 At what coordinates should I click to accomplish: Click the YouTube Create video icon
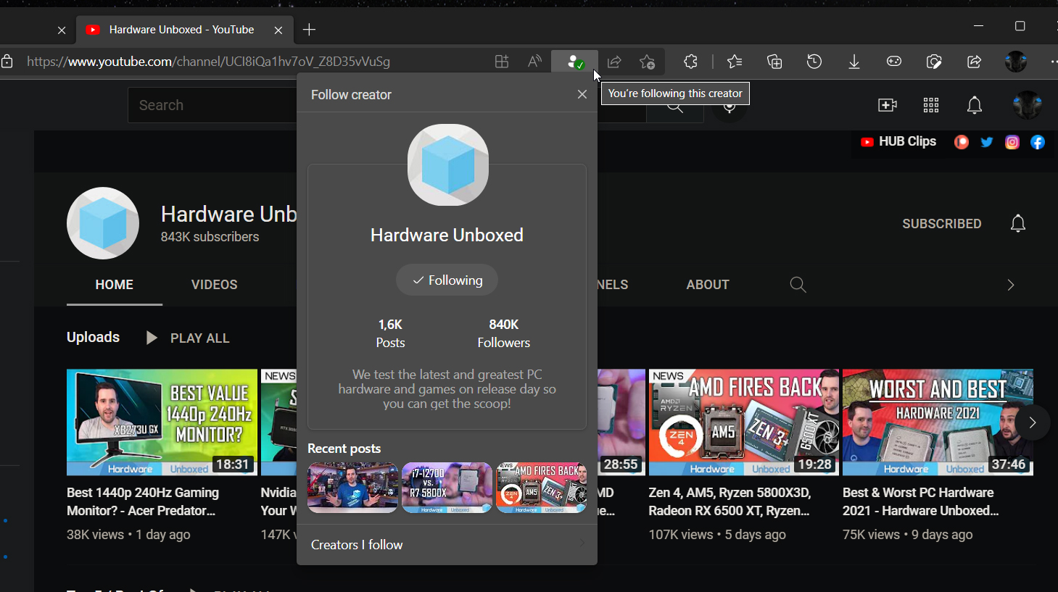[888, 106]
